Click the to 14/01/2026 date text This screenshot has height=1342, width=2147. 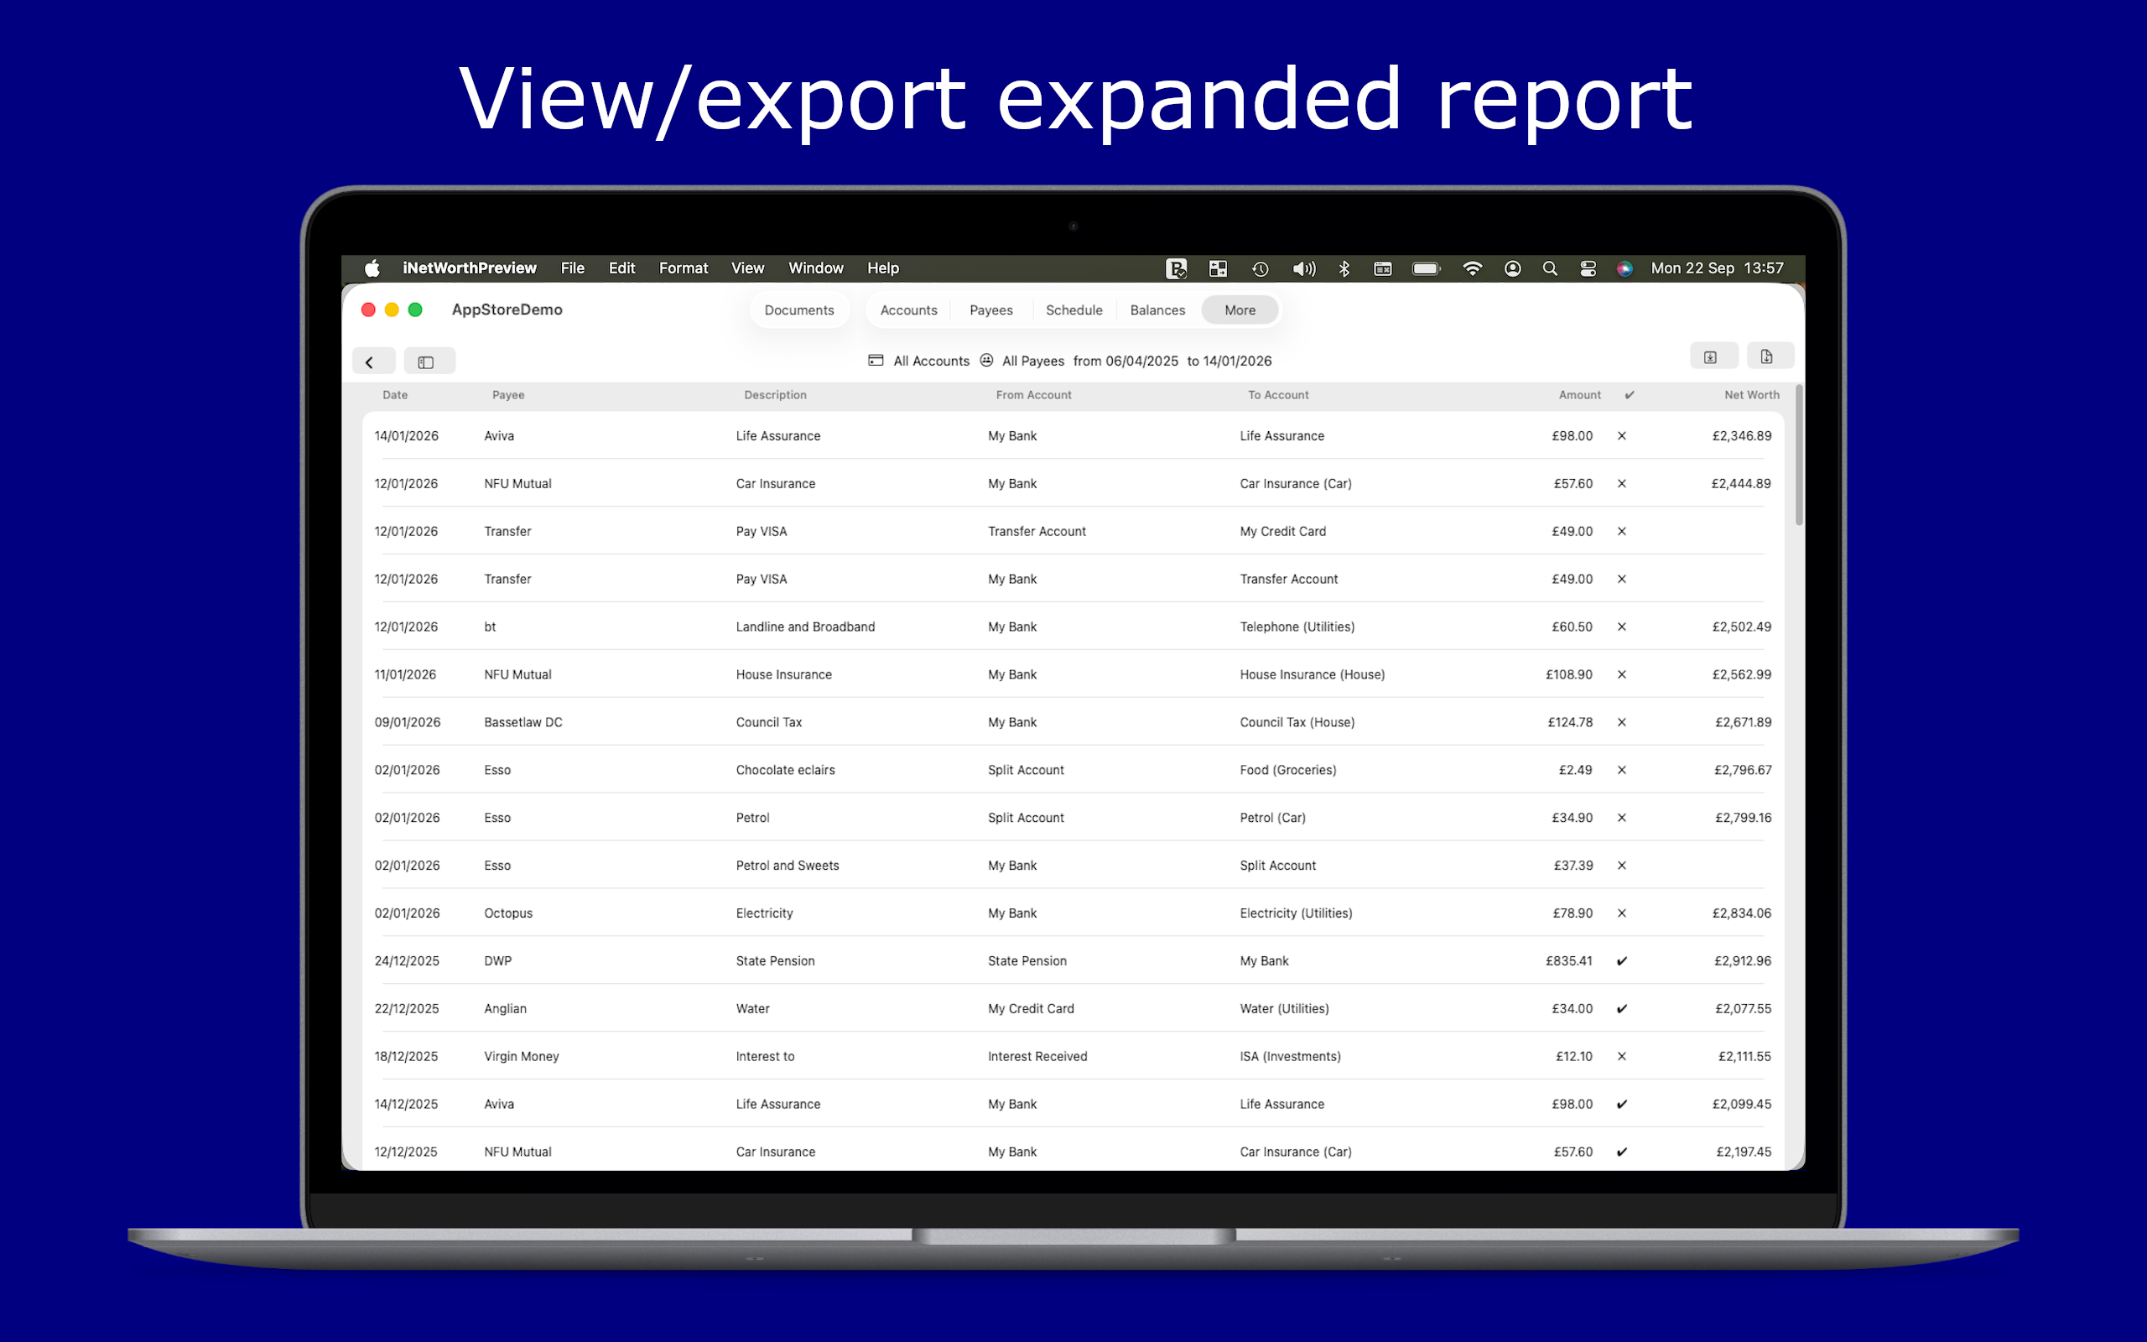coord(1229,361)
